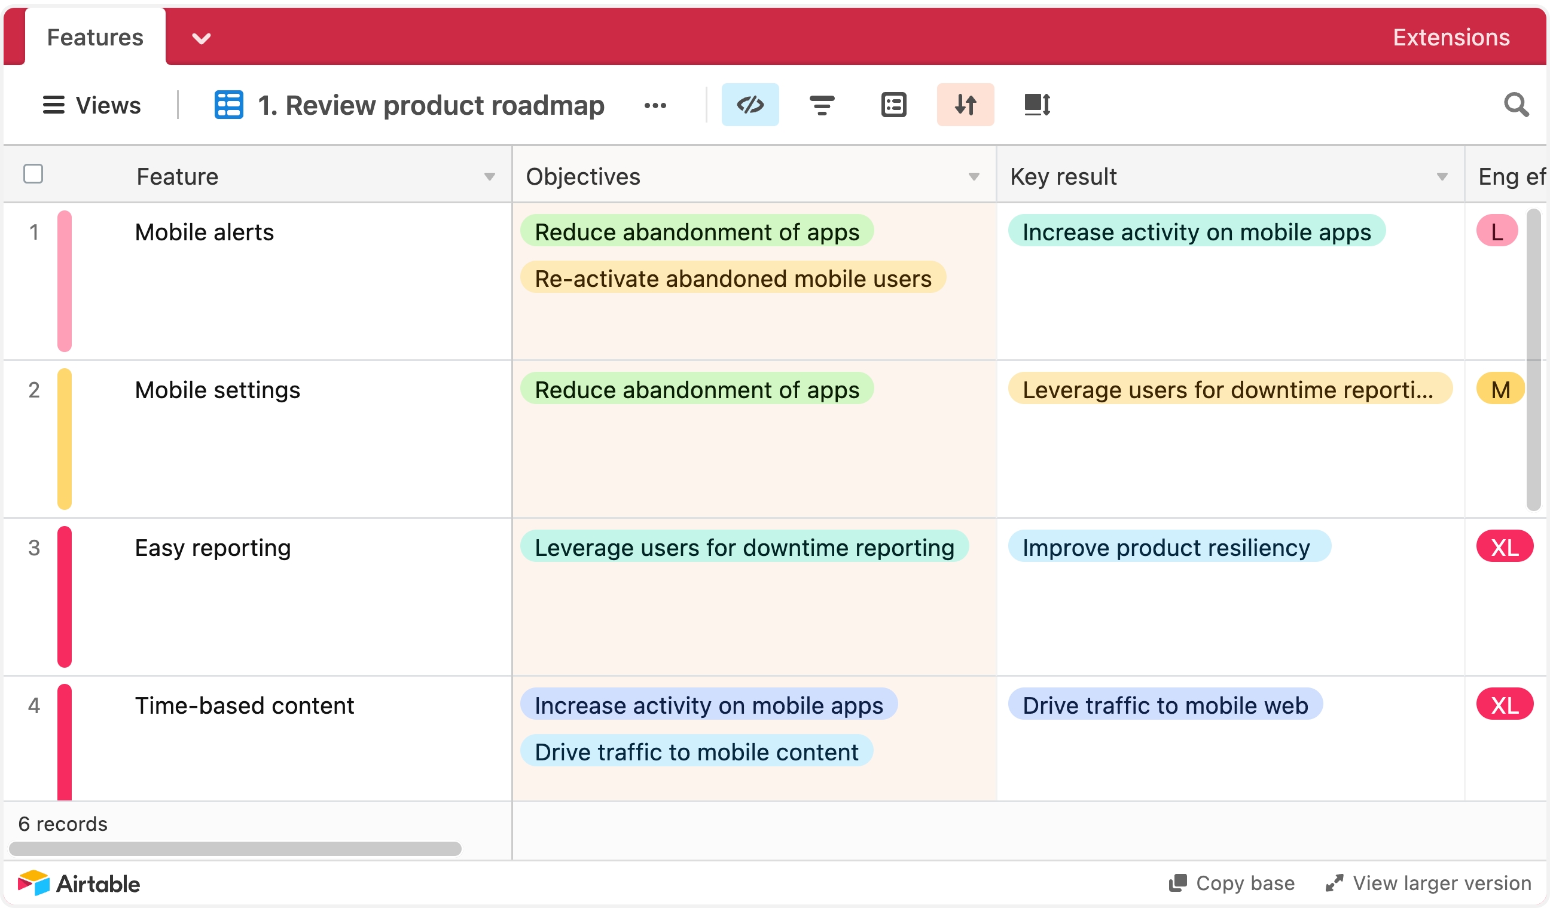Click the vertical scrollbar on the right

pyautogui.click(x=1533, y=360)
